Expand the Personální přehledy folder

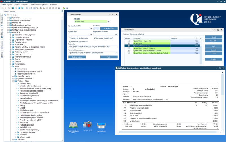16,132
